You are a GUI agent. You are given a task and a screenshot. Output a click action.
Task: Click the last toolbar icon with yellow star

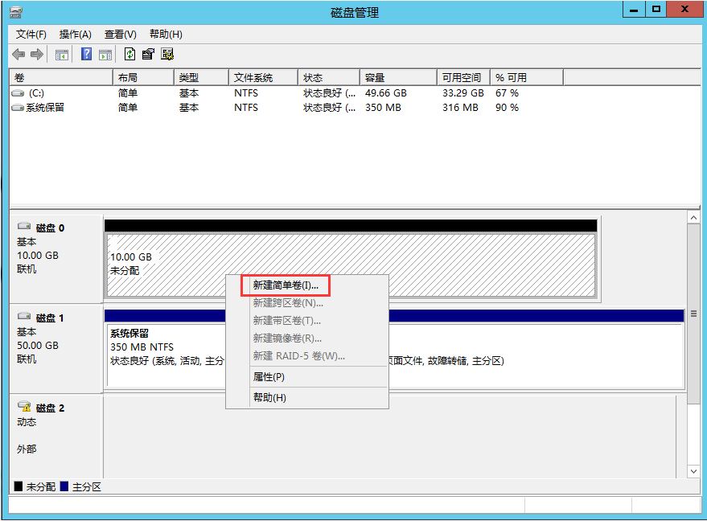(167, 55)
